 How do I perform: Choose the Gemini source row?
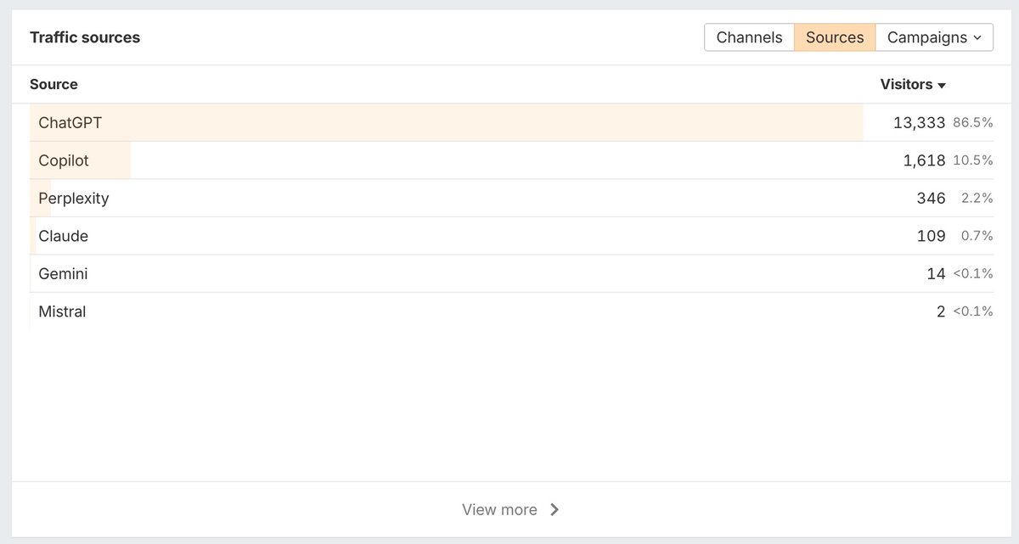click(63, 274)
